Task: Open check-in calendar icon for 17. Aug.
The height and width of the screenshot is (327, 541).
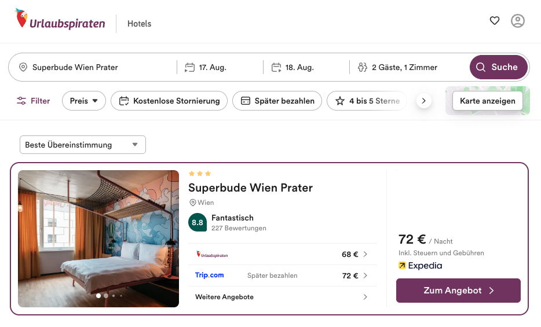Action: 189,67
